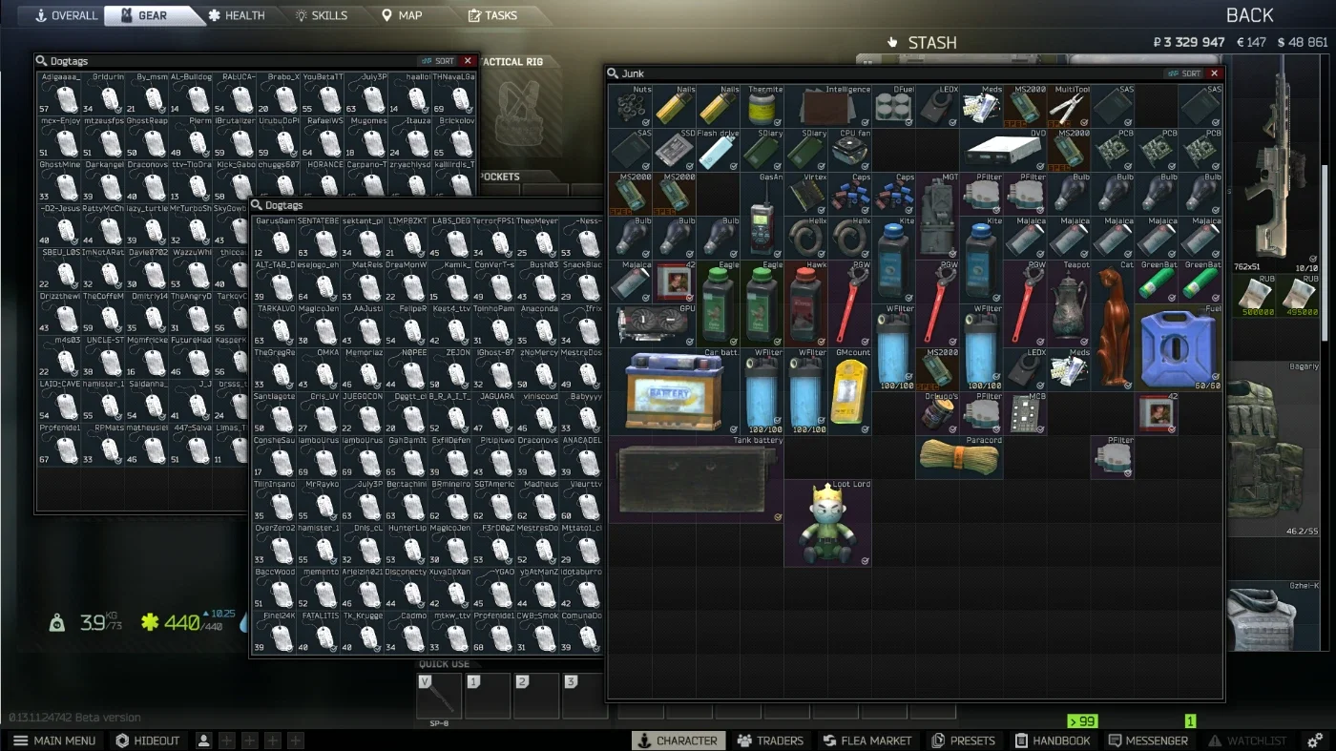Sort the first Dogtags container
Image resolution: width=1336 pixels, height=751 pixels.
click(x=438, y=61)
